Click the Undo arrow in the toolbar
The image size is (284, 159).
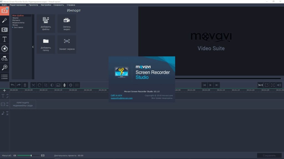(12, 85)
